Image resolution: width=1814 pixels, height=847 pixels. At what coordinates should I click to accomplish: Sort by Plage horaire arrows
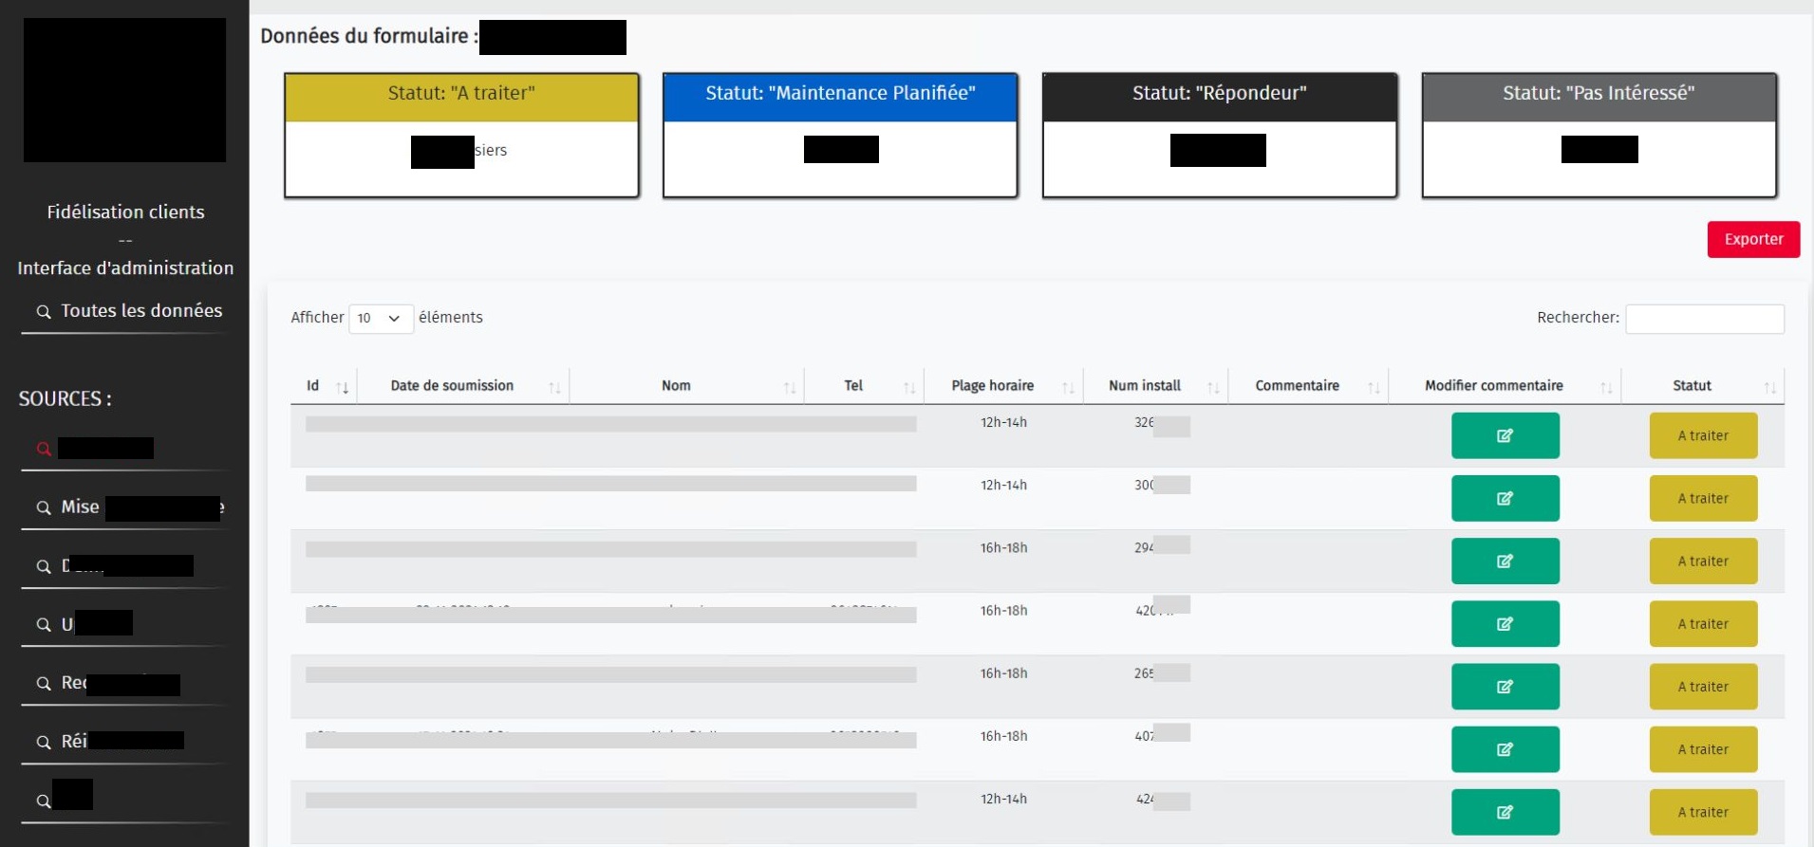pyautogui.click(x=1068, y=387)
